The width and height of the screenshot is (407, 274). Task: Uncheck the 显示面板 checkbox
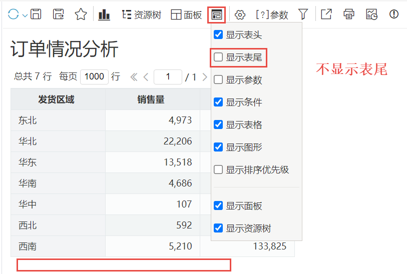(x=218, y=206)
